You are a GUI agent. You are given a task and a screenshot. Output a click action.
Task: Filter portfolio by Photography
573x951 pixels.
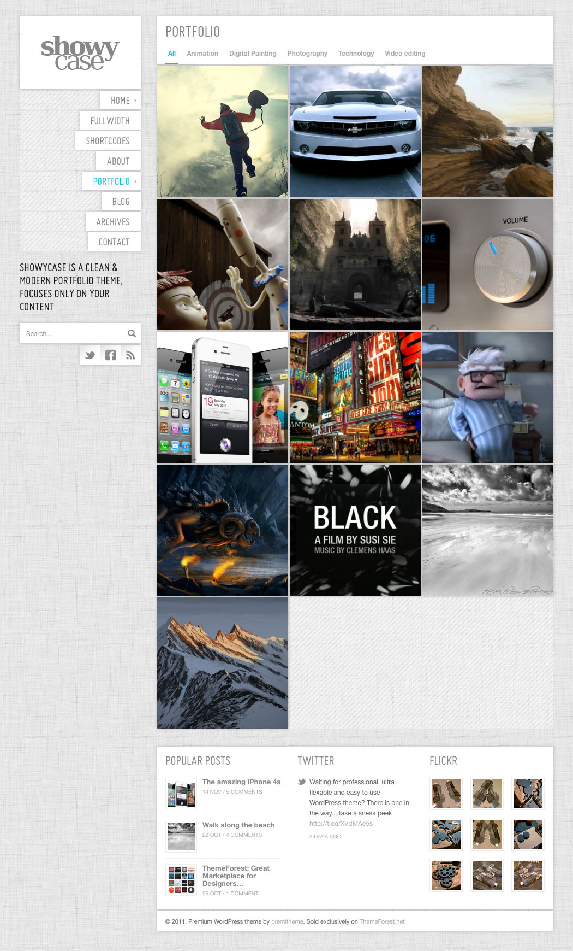pos(307,54)
